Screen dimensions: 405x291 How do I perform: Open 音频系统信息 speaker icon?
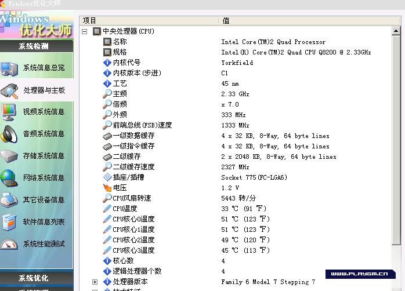[9, 134]
